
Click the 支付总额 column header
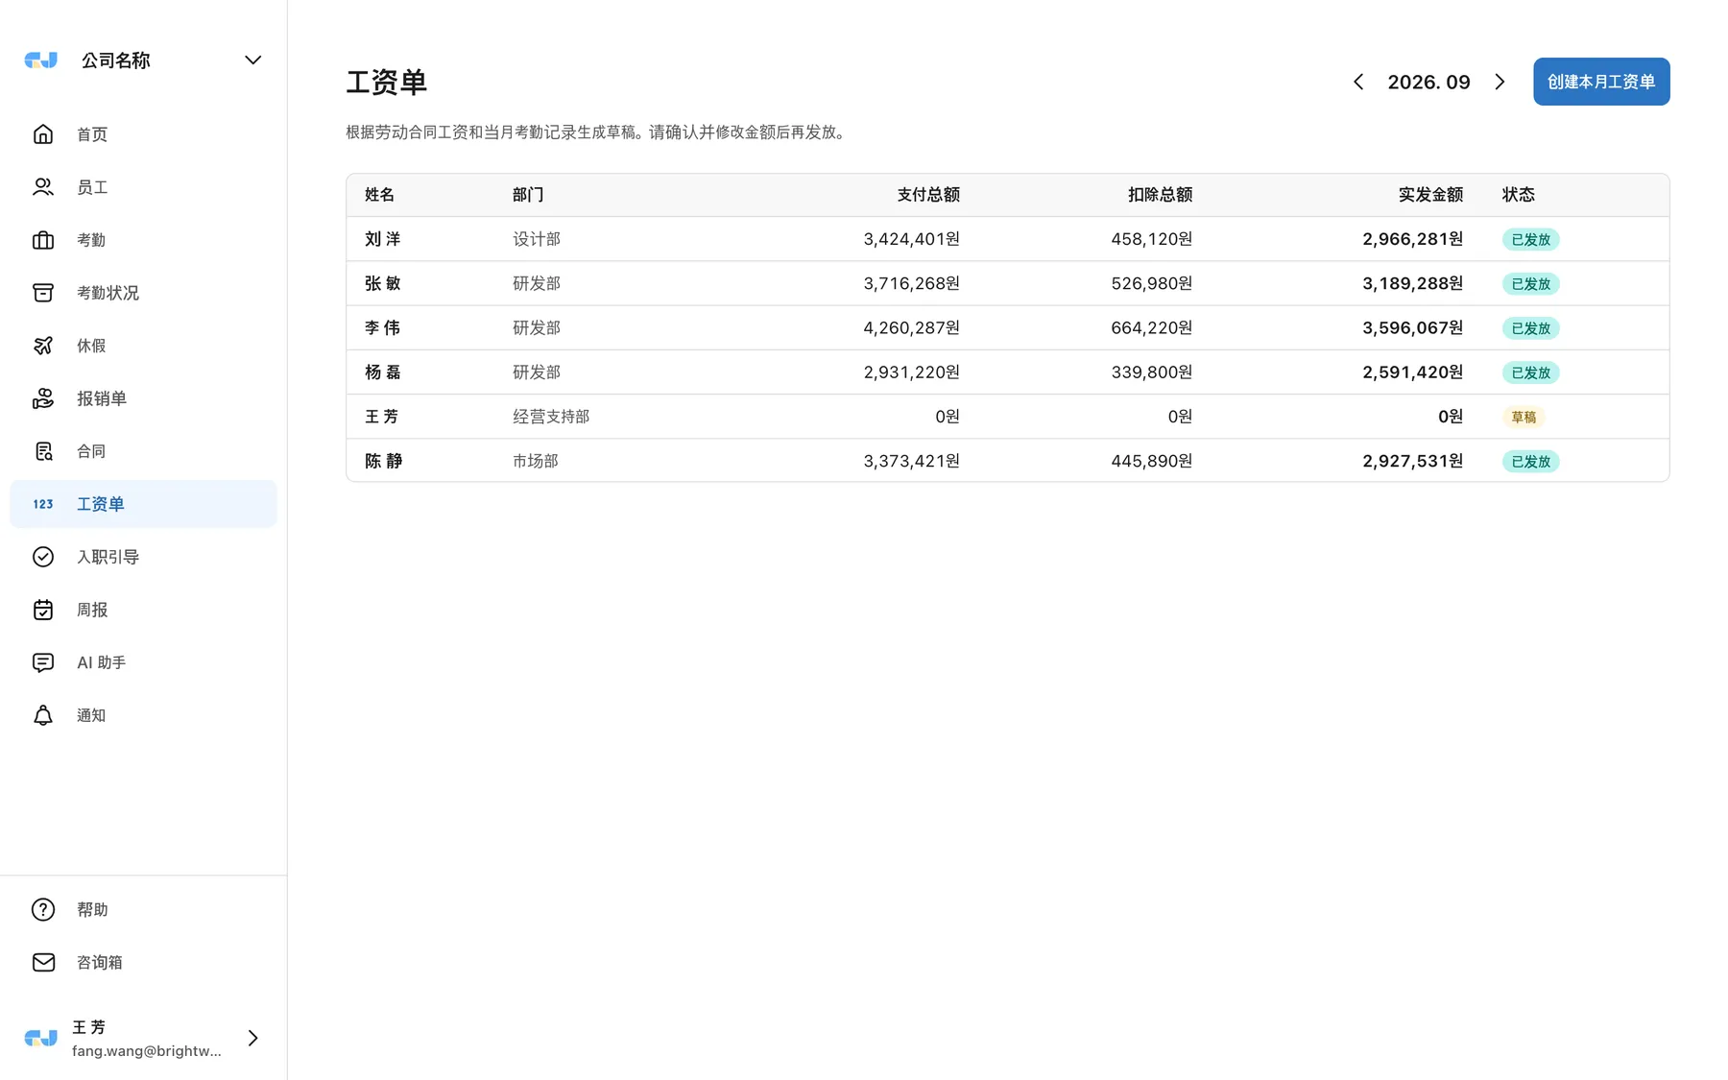928,195
